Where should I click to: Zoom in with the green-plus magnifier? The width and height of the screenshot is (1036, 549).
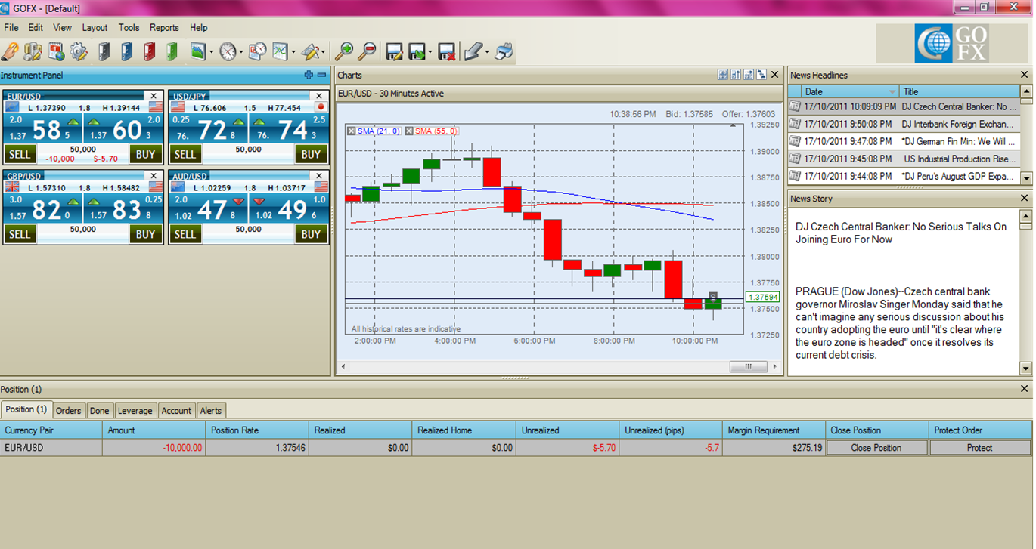pyautogui.click(x=344, y=51)
